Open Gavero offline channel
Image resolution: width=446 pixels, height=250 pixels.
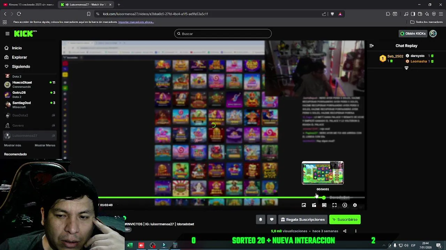(30, 125)
